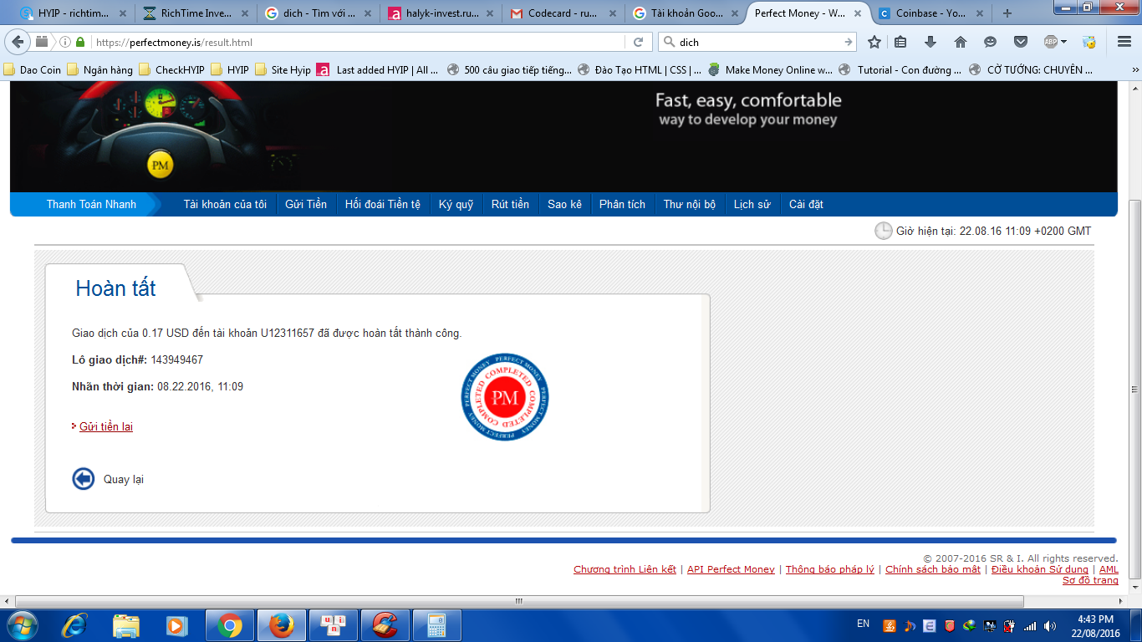Open the Hối đoái Tiền tệ menu item
This screenshot has height=642, width=1142.
pyautogui.click(x=383, y=204)
